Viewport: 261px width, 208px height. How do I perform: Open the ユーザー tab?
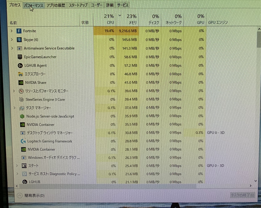[x=97, y=5]
